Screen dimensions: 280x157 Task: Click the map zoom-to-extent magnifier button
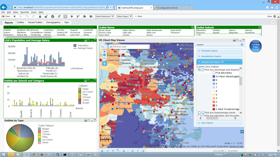(x=104, y=55)
